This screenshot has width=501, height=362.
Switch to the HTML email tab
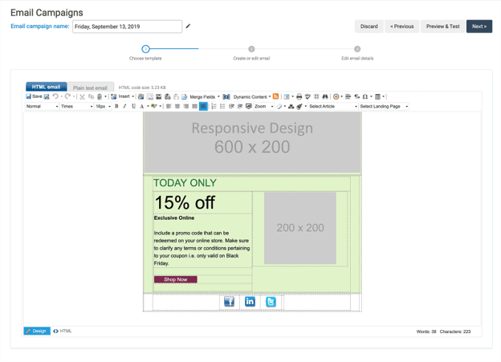(x=46, y=87)
